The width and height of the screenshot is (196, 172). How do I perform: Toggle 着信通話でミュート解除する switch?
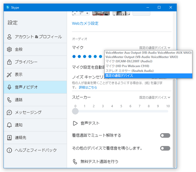tap(165, 135)
